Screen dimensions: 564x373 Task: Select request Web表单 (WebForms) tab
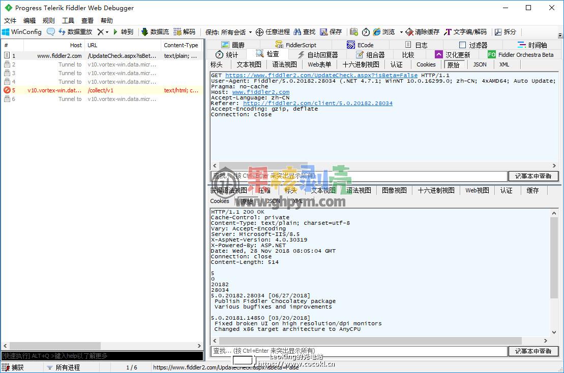click(319, 64)
